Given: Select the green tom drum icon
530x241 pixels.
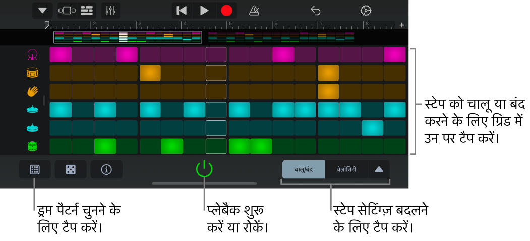Looking at the screenshot, I should click(x=32, y=146).
